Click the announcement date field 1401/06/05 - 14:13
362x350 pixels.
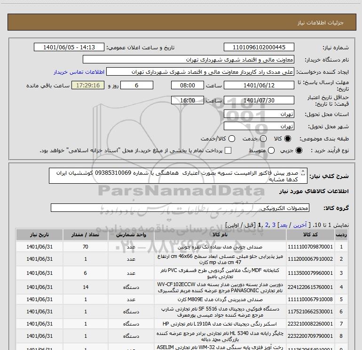tap(69, 47)
